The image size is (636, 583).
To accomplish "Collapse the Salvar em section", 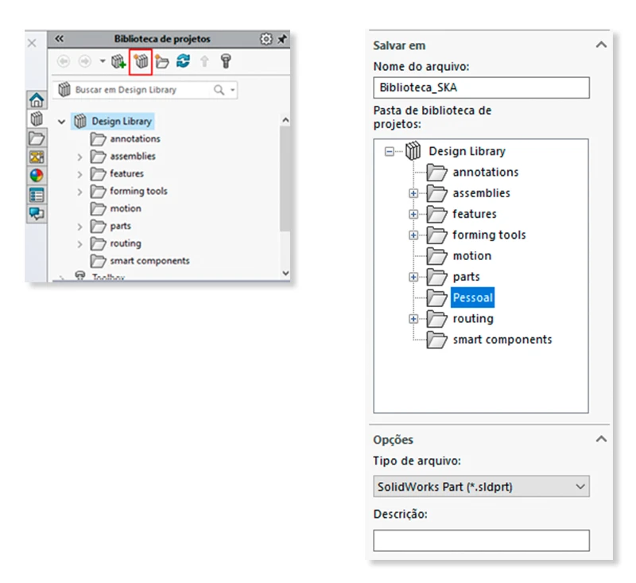I will (601, 45).
